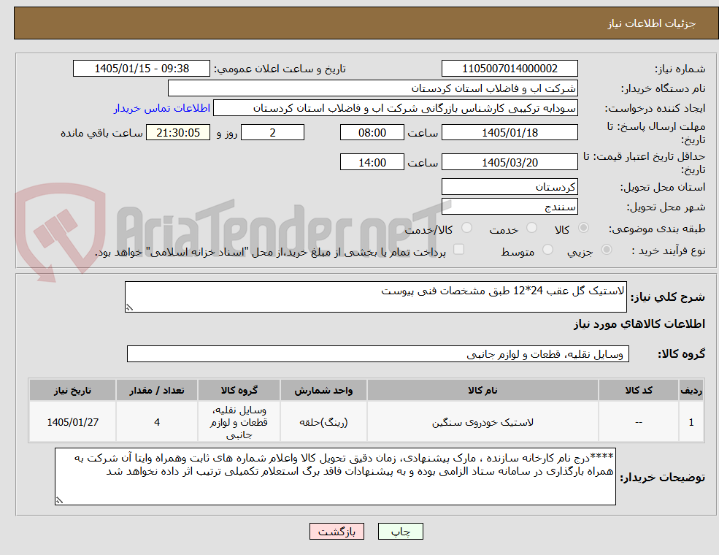
Task: Click the تعداد / مقدار column header
Action: click(x=157, y=391)
